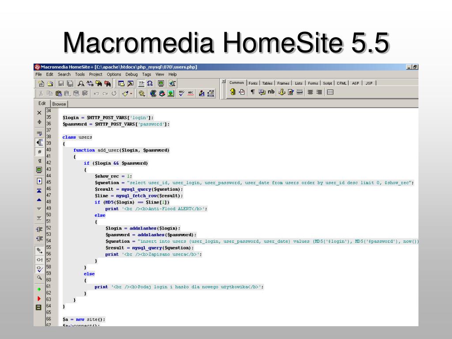Open the Project menu
This screenshot has width=452, height=339.
click(95, 74)
